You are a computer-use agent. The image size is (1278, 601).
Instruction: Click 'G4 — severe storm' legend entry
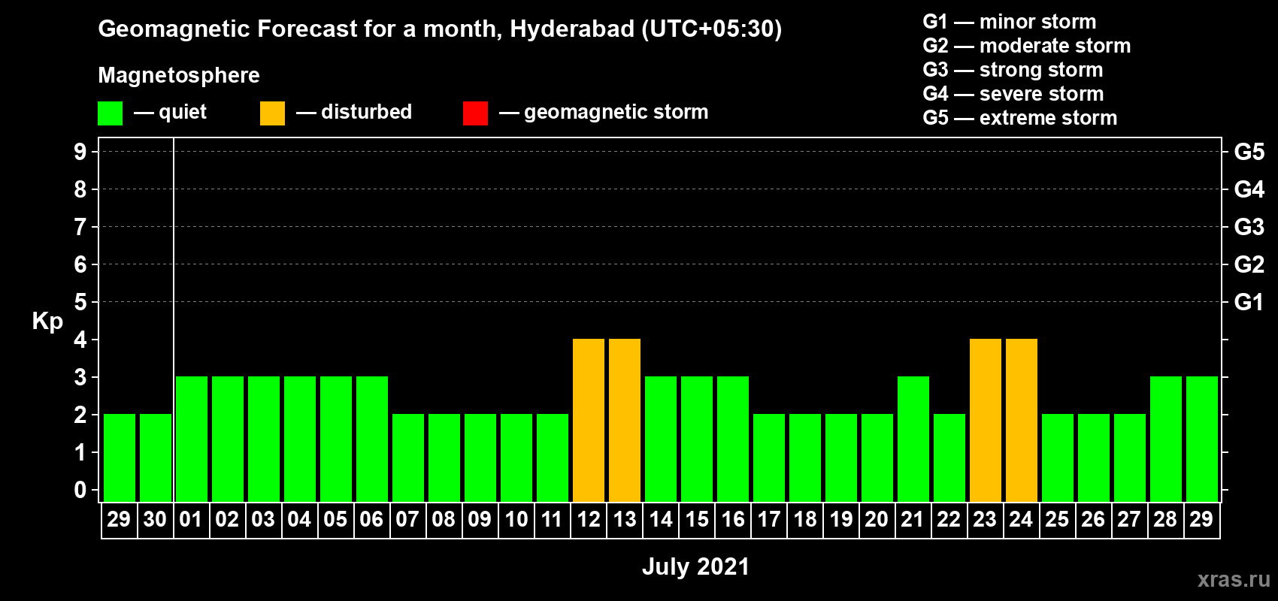click(1013, 94)
